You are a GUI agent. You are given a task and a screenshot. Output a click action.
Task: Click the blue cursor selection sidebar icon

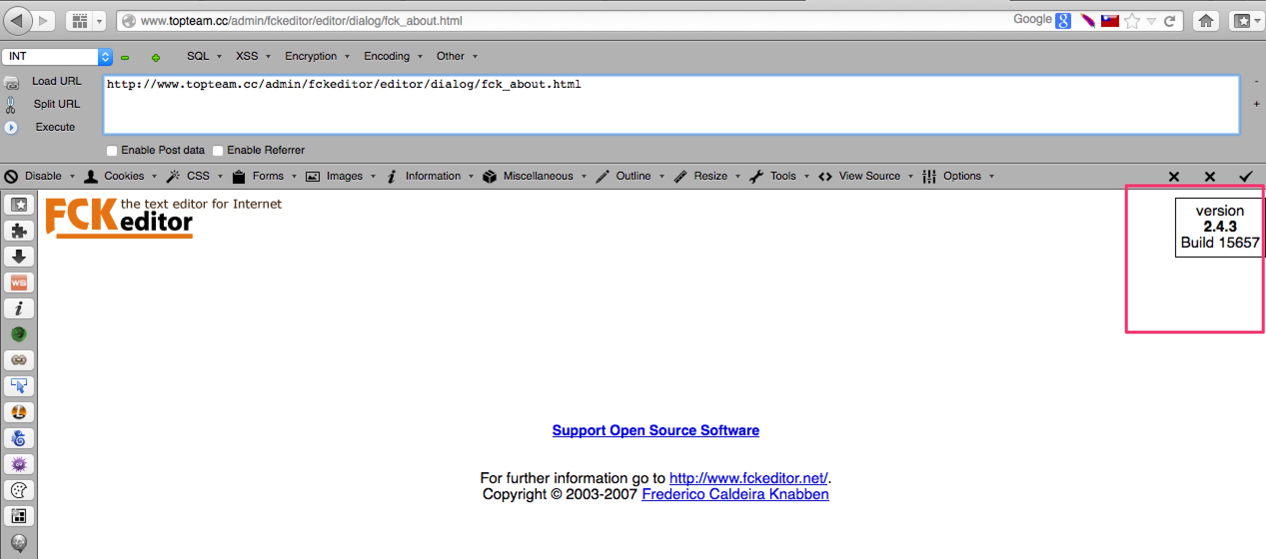pyautogui.click(x=19, y=386)
